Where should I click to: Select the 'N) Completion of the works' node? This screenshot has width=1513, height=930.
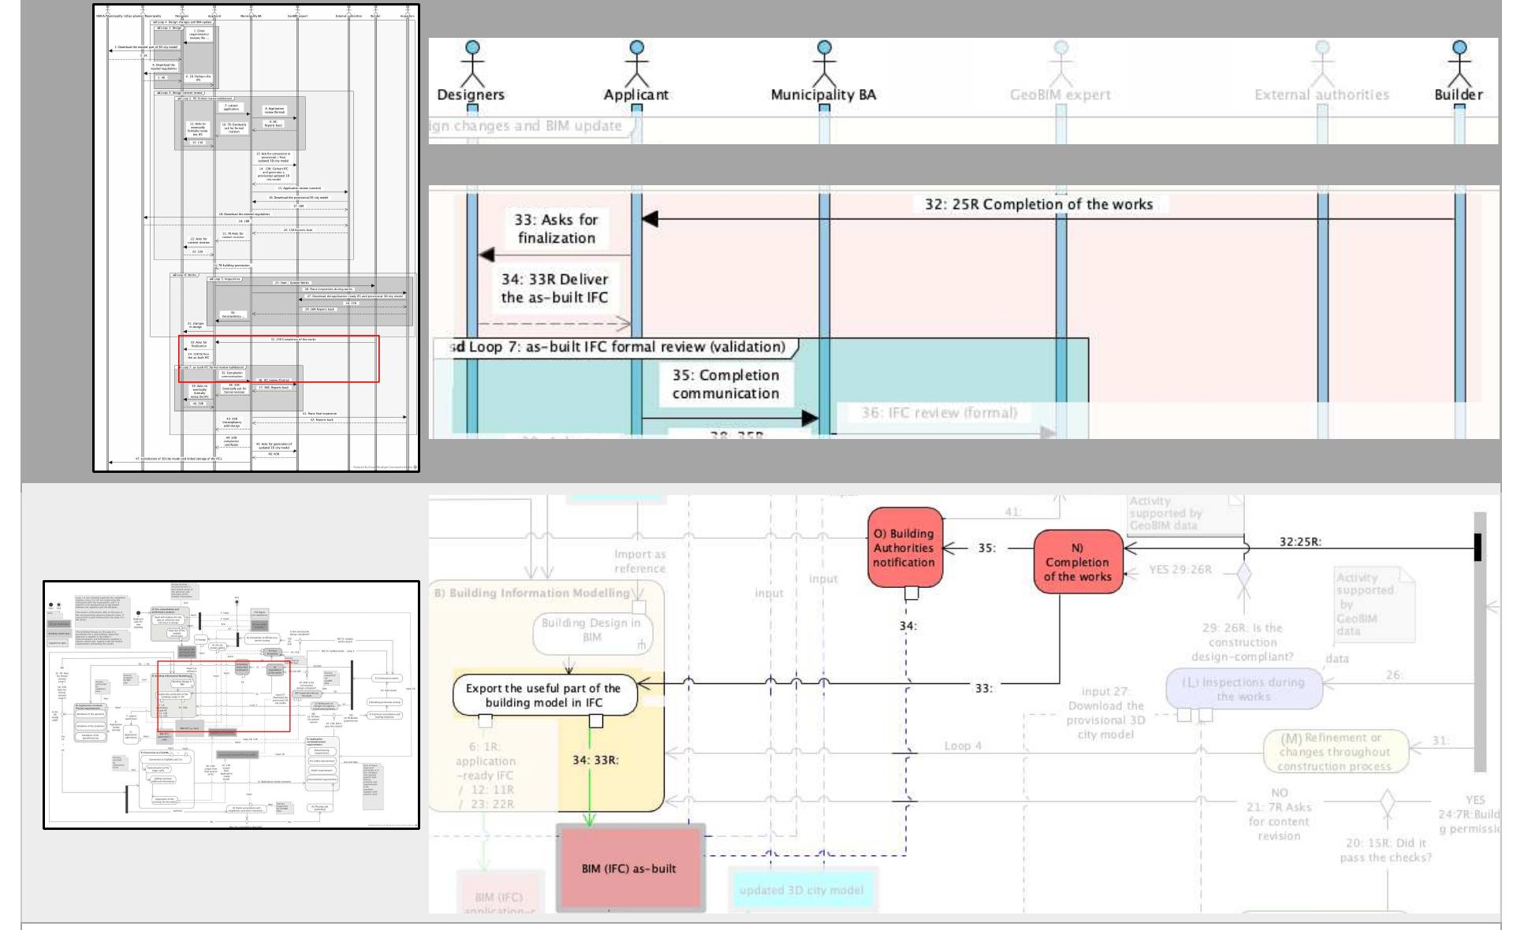[1078, 562]
